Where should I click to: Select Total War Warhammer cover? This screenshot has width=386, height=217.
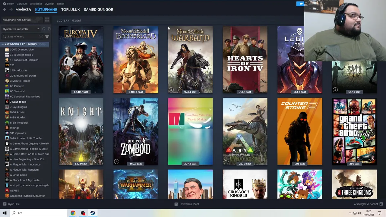click(x=136, y=184)
